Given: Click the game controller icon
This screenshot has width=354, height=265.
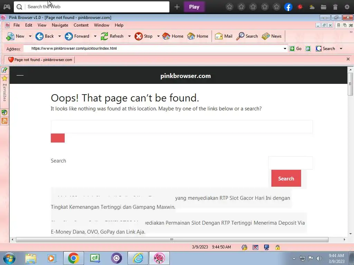Looking at the screenshot, I should click(x=7, y=7).
